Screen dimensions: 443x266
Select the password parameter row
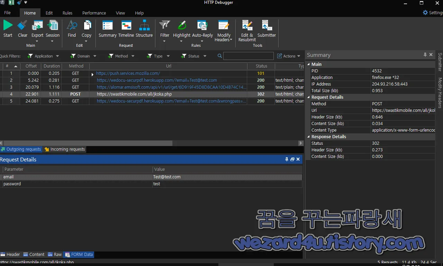coord(151,184)
